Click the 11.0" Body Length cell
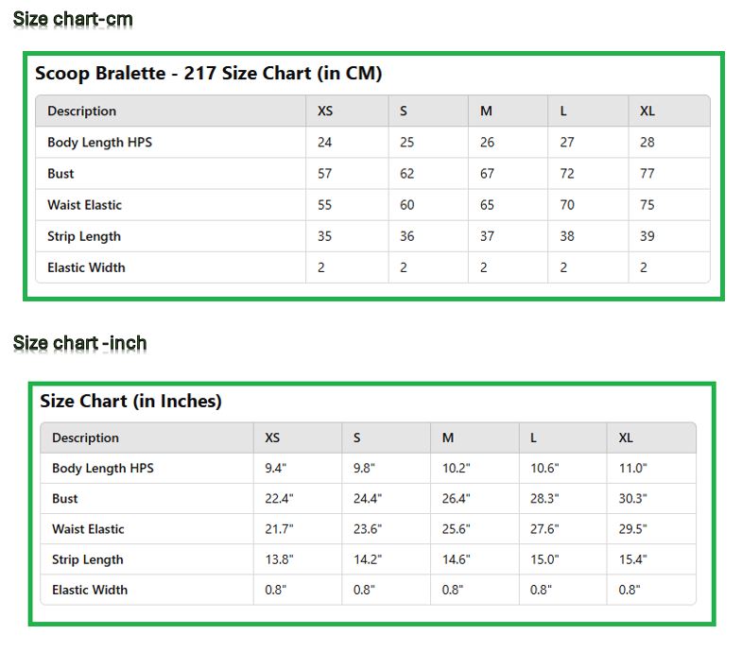 click(633, 469)
